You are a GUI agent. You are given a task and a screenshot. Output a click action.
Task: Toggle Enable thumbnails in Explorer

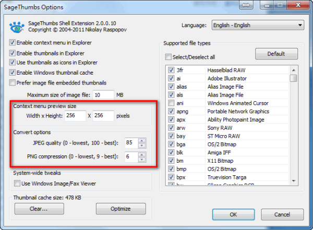[x=12, y=53]
